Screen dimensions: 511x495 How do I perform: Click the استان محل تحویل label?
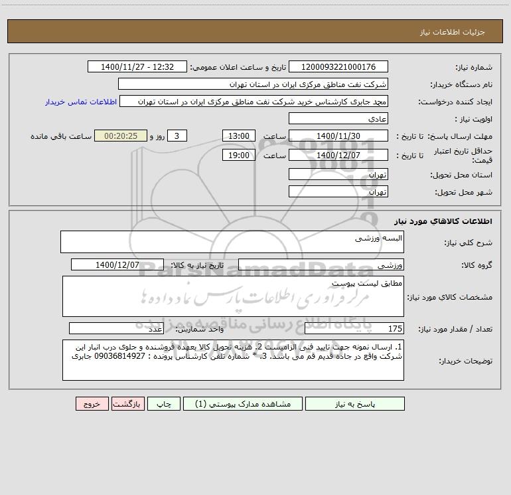(461, 175)
